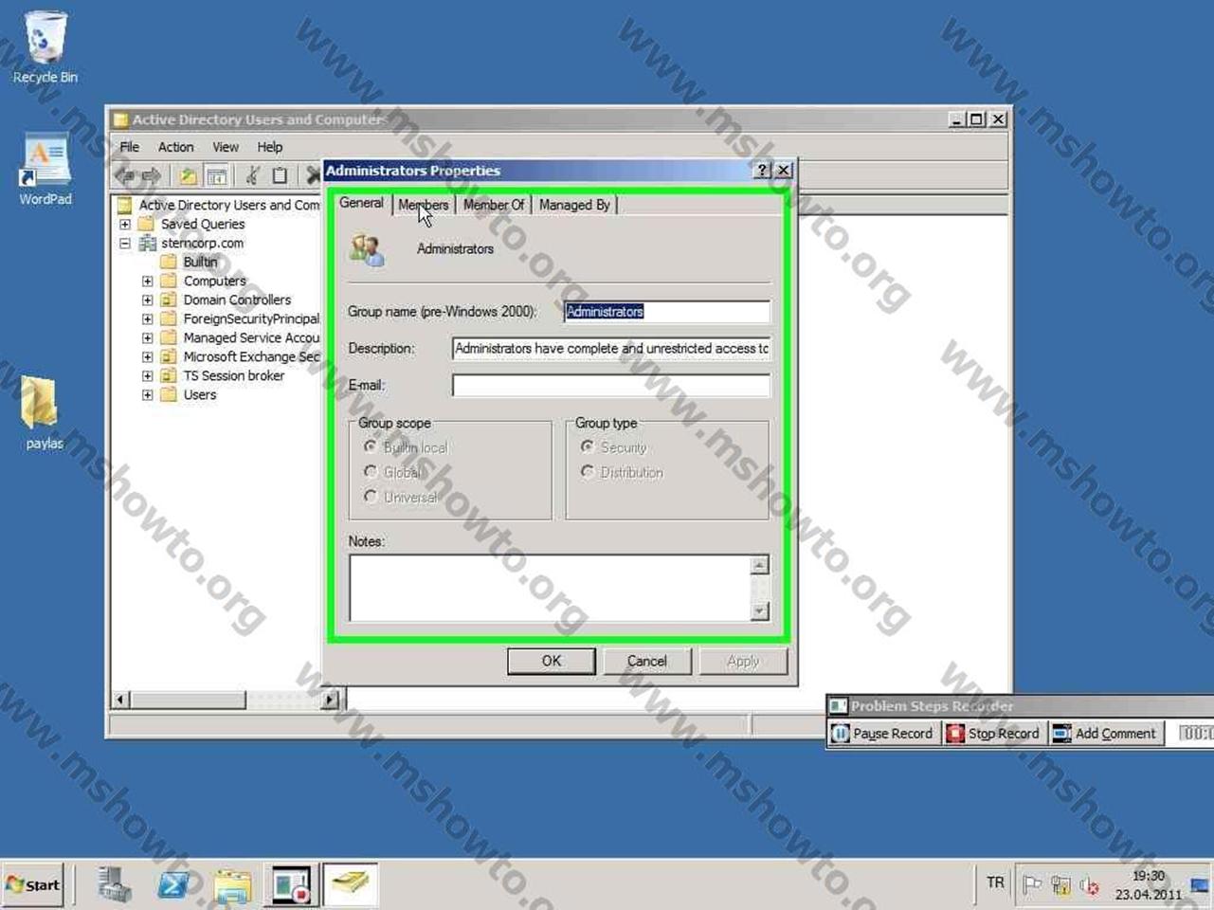Expand the Computers container
The image size is (1214, 910).
pos(147,282)
